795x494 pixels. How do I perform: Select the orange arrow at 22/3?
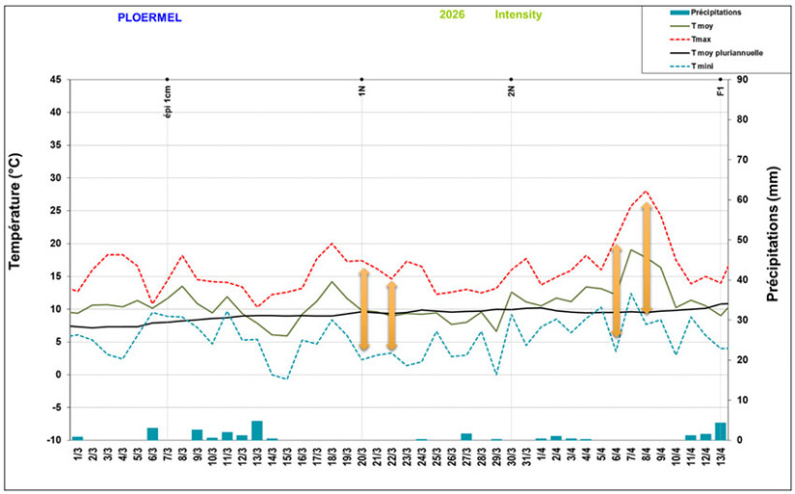pyautogui.click(x=392, y=316)
